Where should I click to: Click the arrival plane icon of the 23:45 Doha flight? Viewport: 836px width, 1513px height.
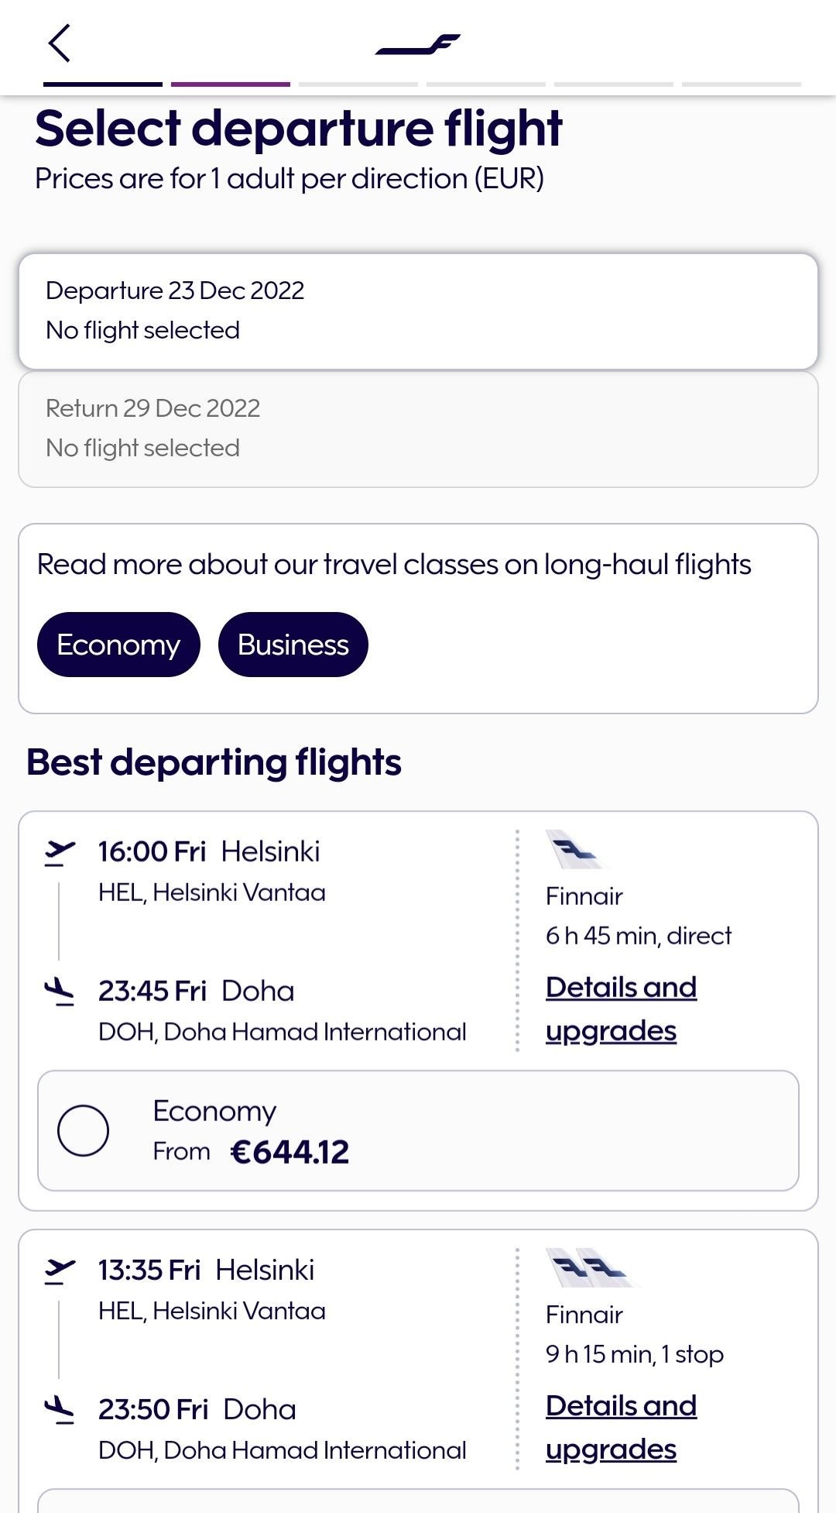[60, 990]
